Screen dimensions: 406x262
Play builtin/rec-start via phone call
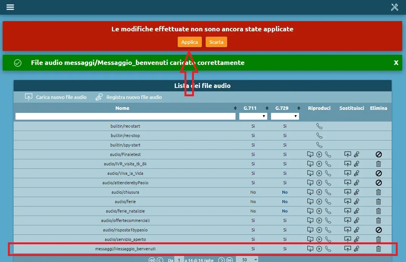[x=319, y=126]
